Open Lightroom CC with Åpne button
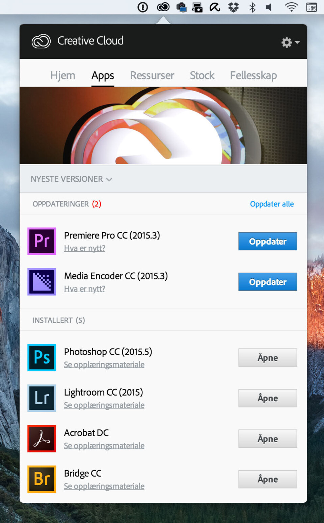Viewport: 324px width, 523px height. coord(268,398)
